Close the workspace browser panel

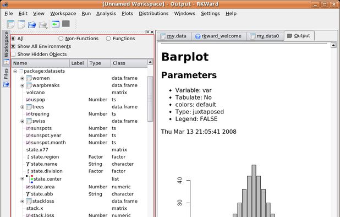(152, 32)
